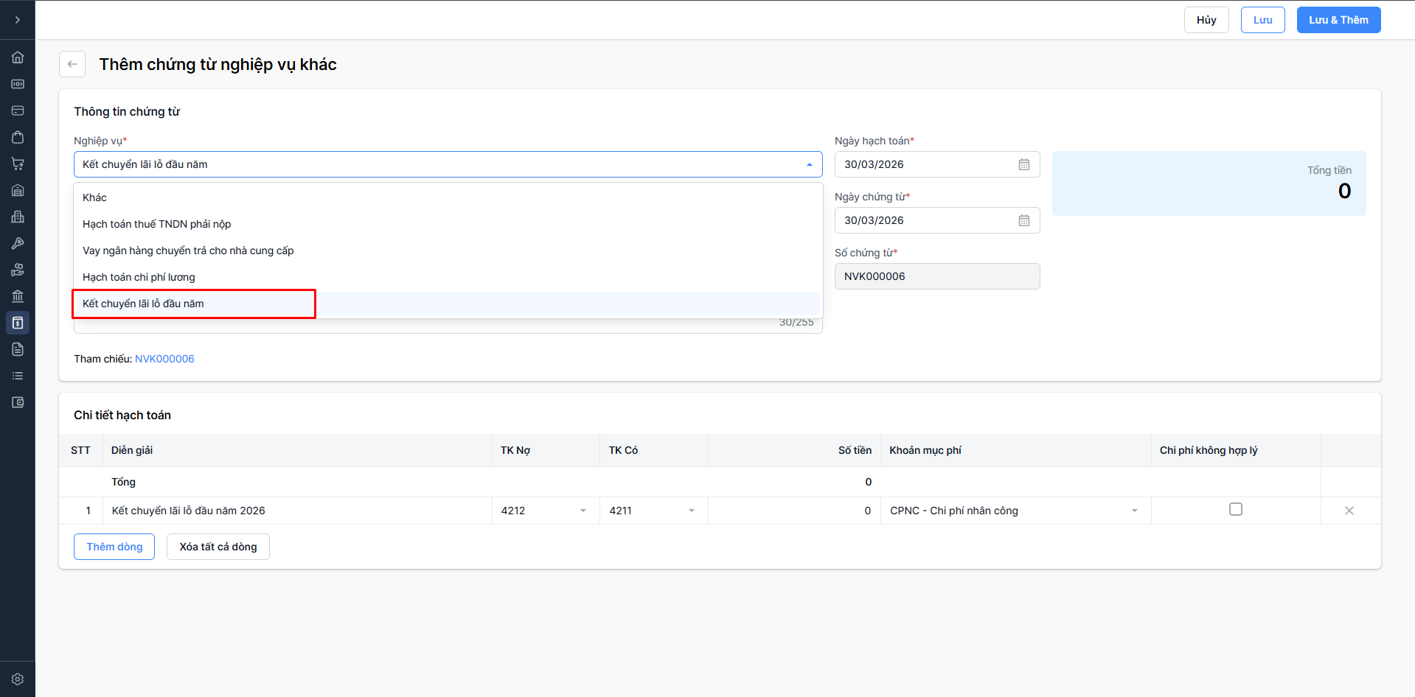
Task: Select 'Hạch toán thuế TNDN phải nộp' option
Action: (x=157, y=224)
